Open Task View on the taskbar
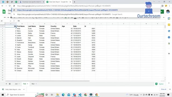 pyautogui.click(x=52, y=95)
